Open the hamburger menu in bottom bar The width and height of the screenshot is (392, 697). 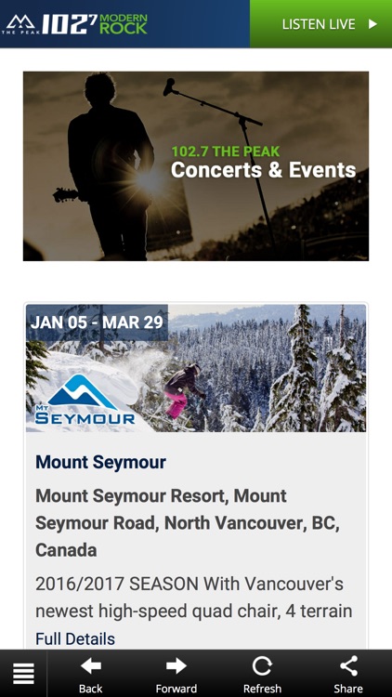23,673
